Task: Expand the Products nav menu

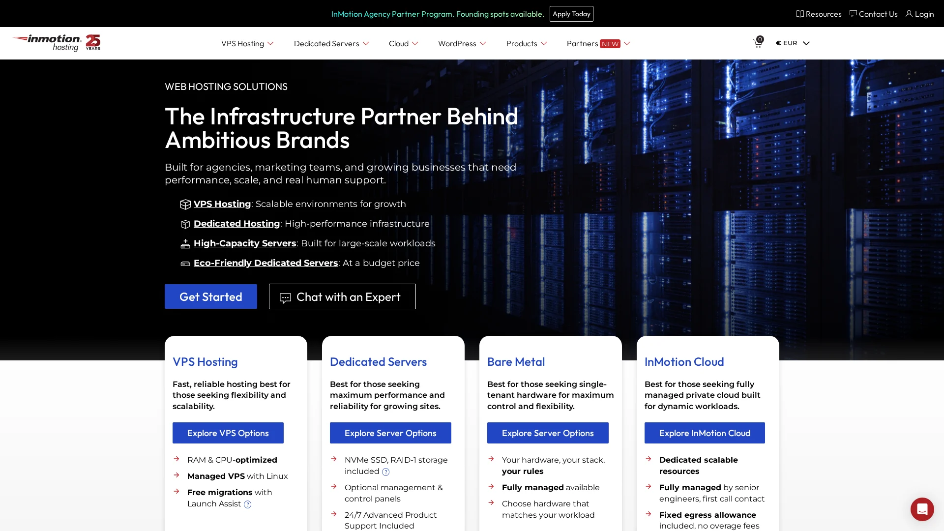Action: tap(527, 43)
